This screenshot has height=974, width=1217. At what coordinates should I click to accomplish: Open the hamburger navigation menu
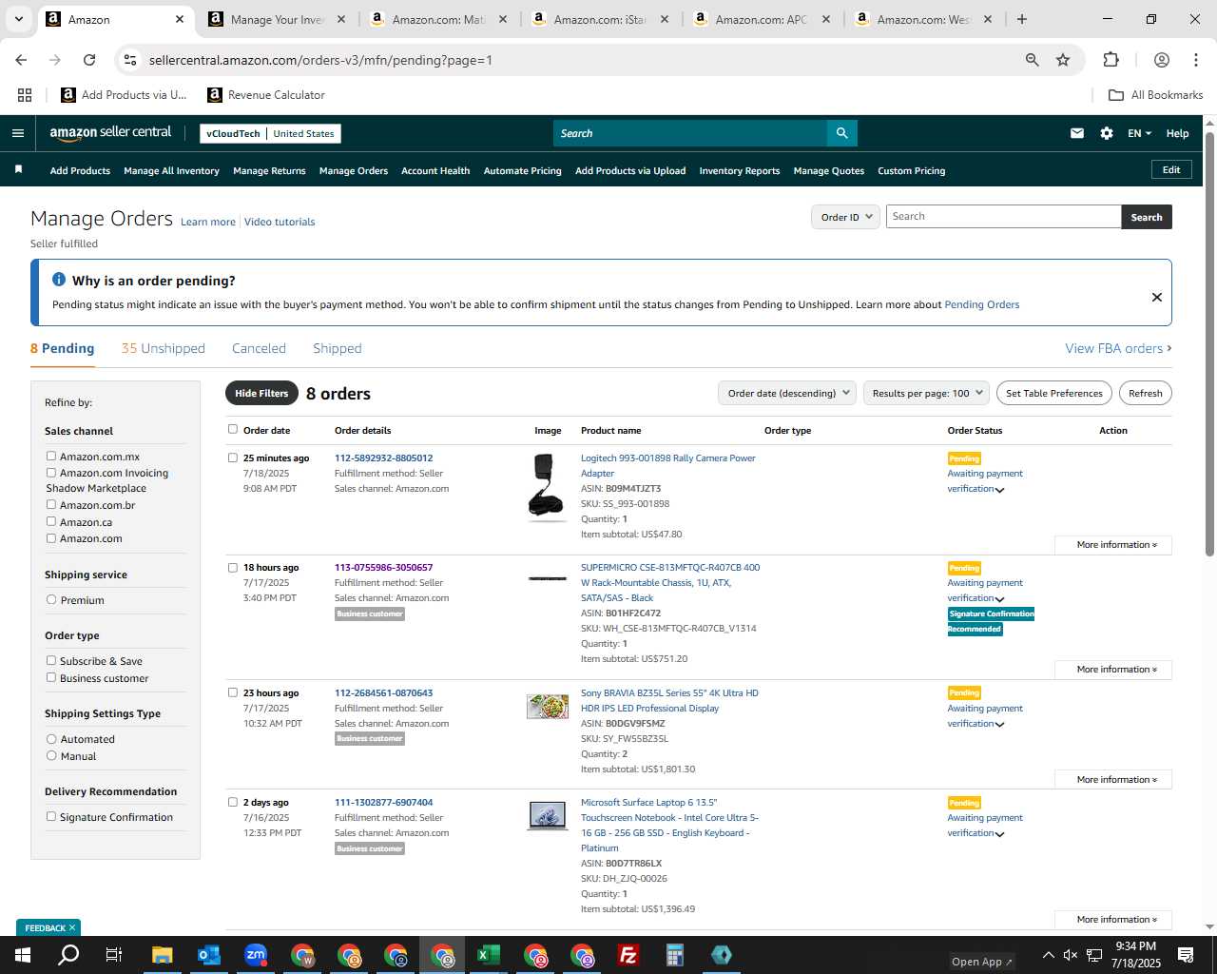(x=17, y=133)
